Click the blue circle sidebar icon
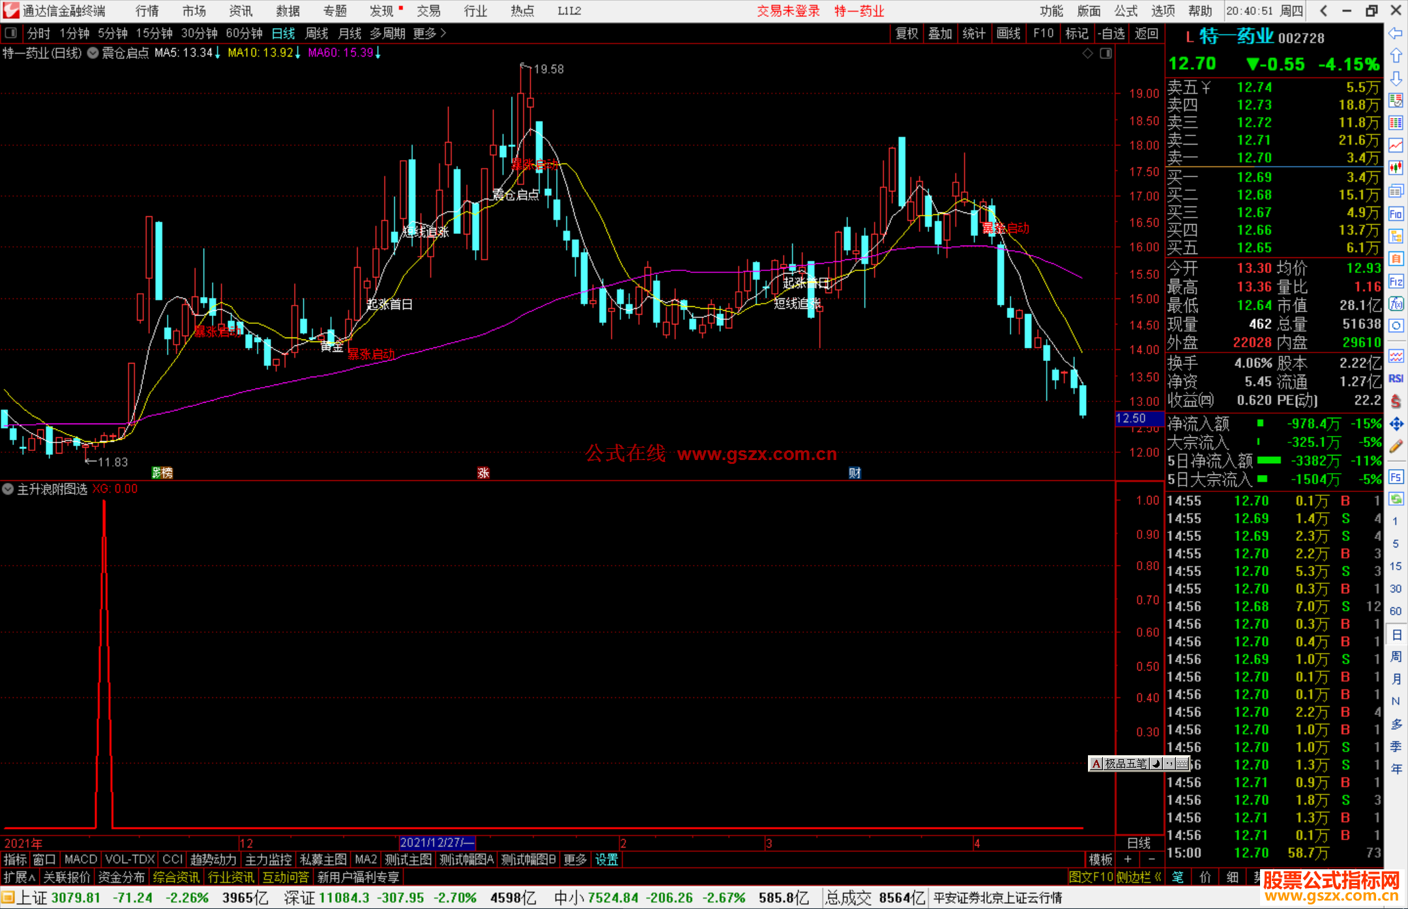Screen dimensions: 1408x909 coord(1396,326)
